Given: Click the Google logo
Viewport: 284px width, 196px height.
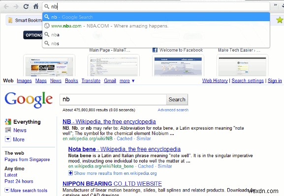Looking at the screenshot, I should [x=29, y=100].
